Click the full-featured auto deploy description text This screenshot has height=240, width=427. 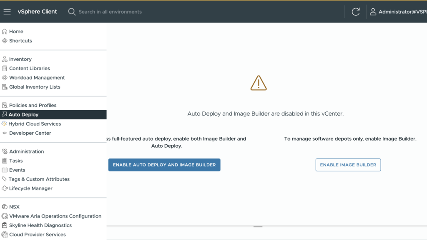(176, 142)
